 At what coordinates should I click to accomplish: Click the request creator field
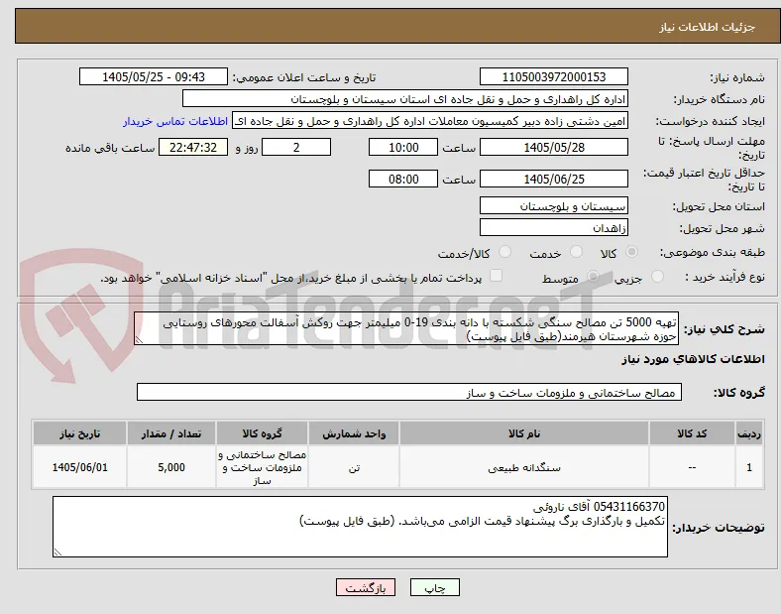point(430,121)
